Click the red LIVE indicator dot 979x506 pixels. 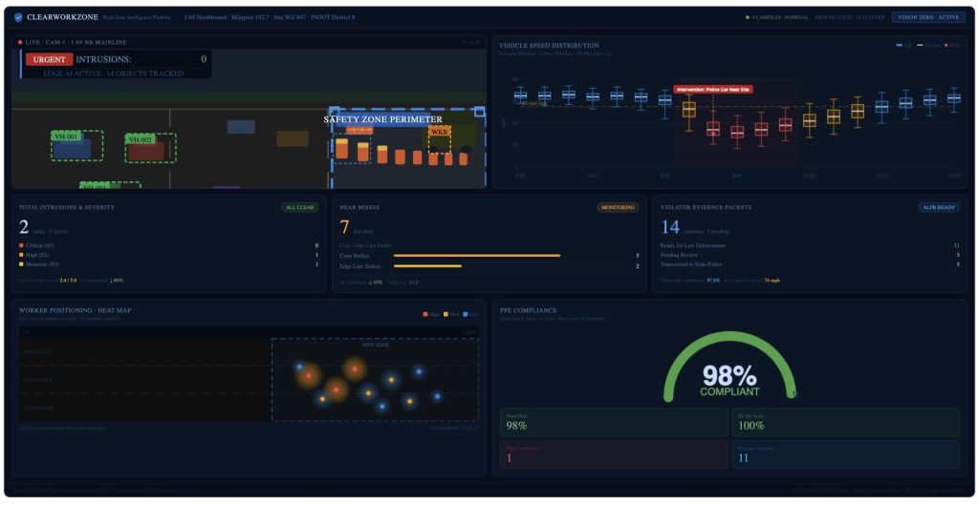coord(20,43)
